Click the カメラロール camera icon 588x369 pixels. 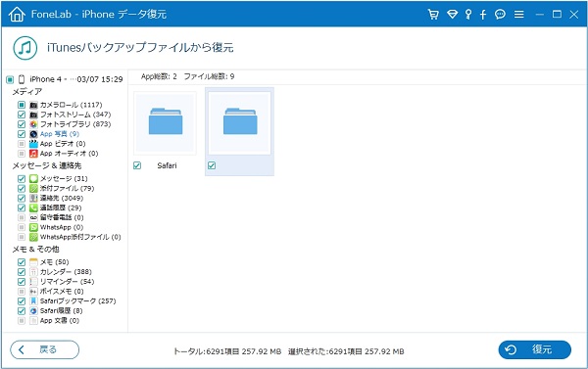click(33, 105)
